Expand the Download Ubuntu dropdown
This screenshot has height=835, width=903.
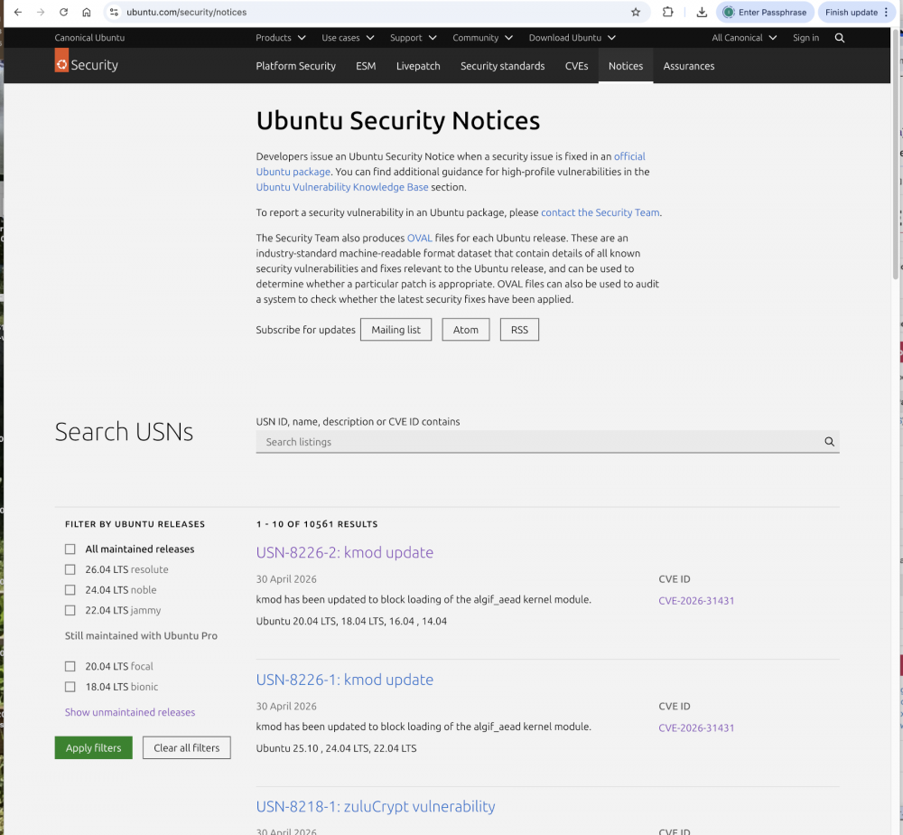(573, 38)
